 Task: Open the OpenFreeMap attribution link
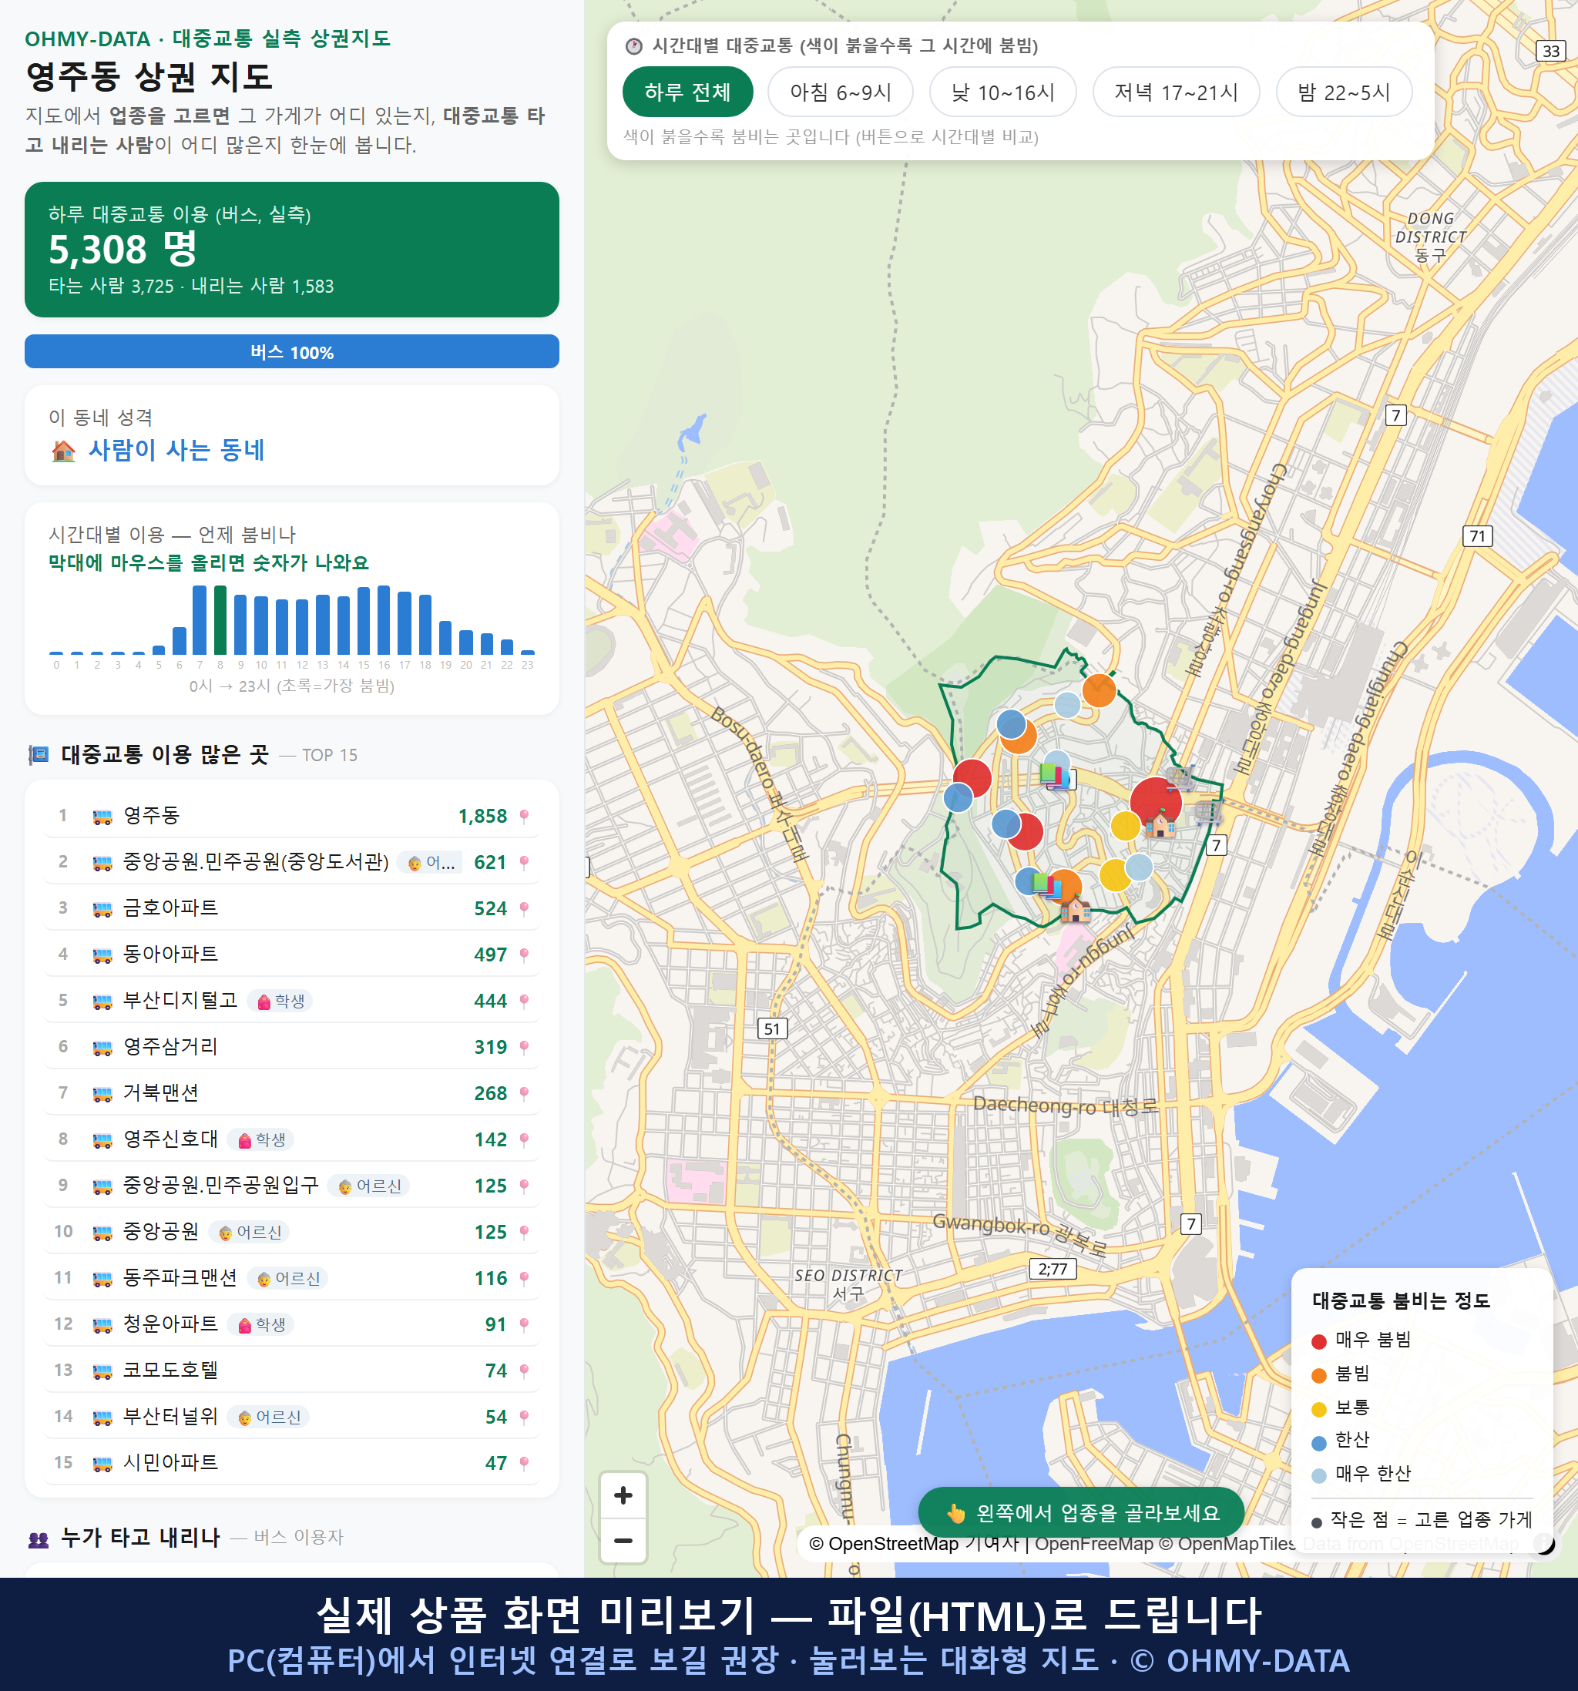(1093, 1544)
